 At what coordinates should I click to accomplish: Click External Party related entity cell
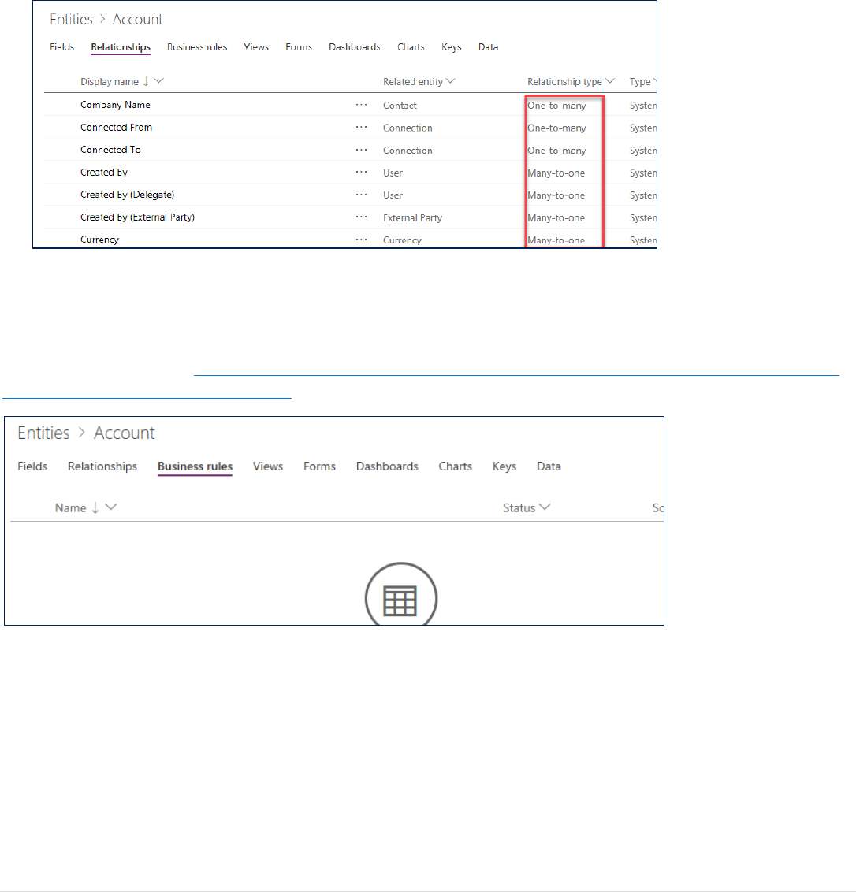(x=413, y=218)
